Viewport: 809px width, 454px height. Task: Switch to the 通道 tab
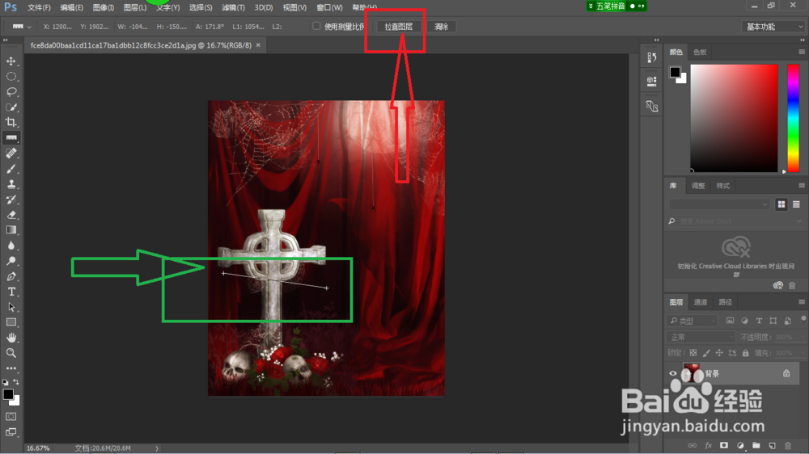700,302
